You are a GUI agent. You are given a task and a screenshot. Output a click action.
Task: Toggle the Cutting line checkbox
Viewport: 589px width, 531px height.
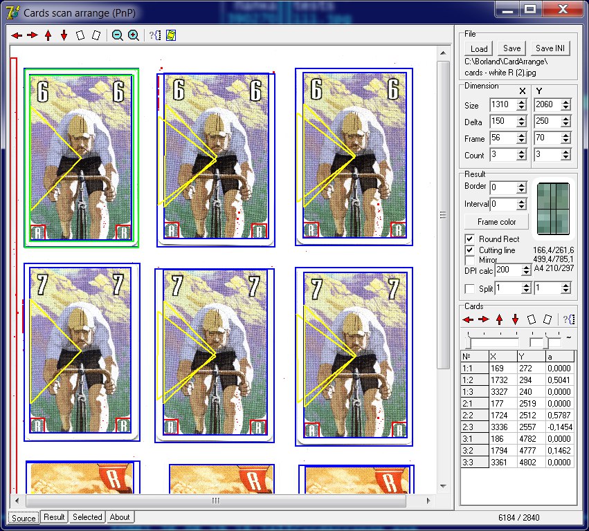pos(469,250)
